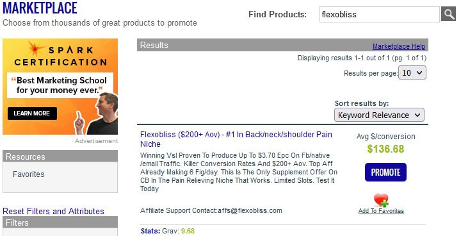
Task: Click the man pointing in the advertisement
Action: click(100, 115)
